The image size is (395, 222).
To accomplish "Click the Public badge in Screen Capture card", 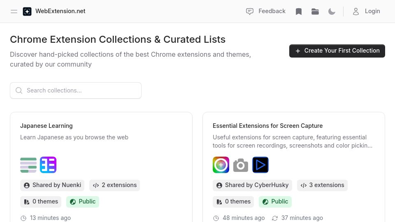I will coord(275,201).
